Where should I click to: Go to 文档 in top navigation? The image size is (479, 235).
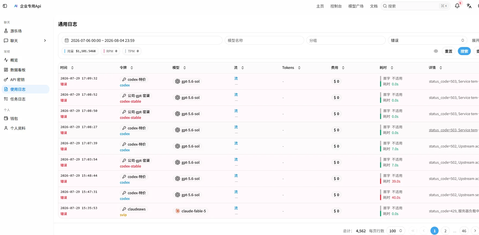point(374,6)
